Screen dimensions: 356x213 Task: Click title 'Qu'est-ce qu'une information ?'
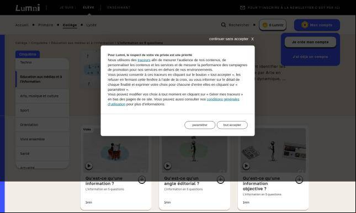104,181
